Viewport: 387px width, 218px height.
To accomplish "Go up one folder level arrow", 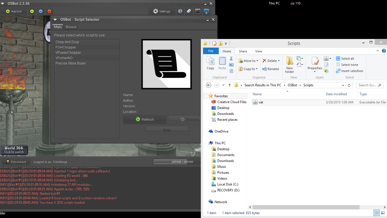I will (x=230, y=85).
